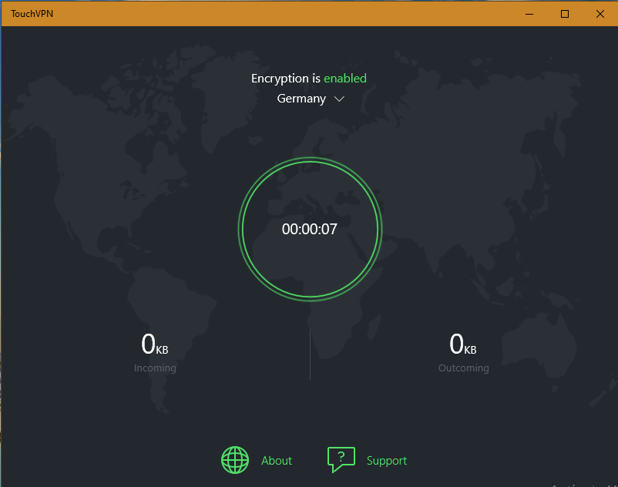Click the 00:00:07 connection timer

310,229
